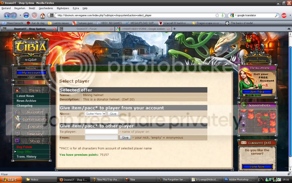
Task: Close the DoomsOT - Shop System tab
Action: [x=54, y=29]
